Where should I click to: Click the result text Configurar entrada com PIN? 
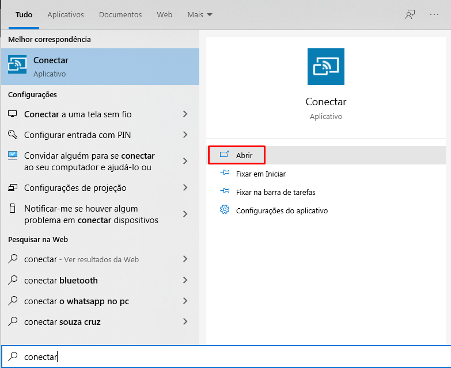(77, 135)
